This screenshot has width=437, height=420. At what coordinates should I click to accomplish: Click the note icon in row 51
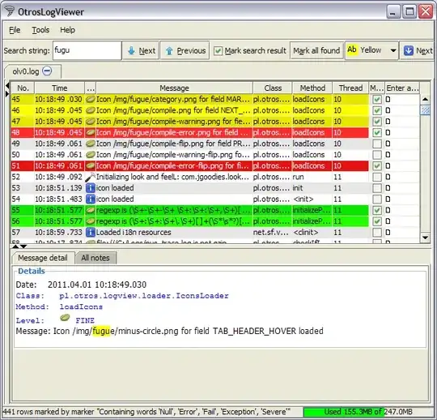388,165
